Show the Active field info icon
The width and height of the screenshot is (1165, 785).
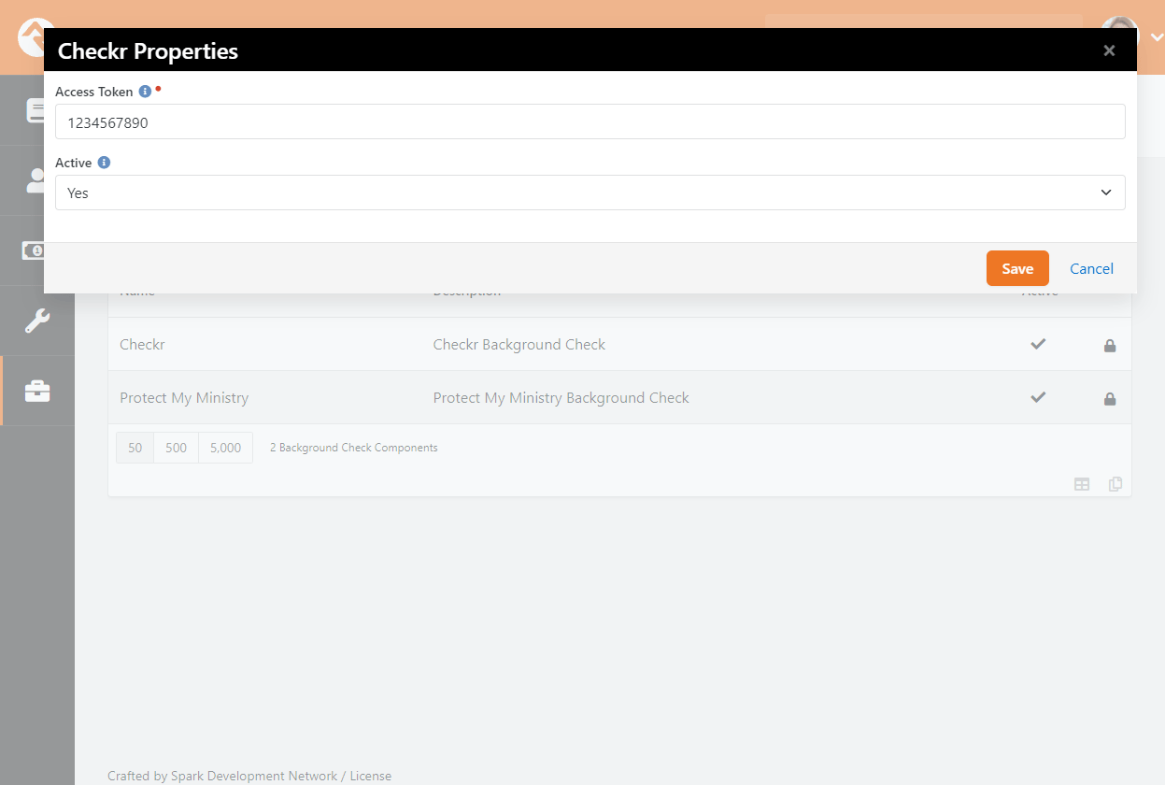[104, 163]
